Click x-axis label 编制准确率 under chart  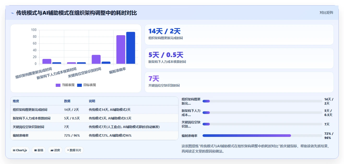click(x=117, y=71)
